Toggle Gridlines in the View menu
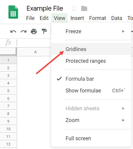Viewport: 133px width, 149px height. pos(91,49)
